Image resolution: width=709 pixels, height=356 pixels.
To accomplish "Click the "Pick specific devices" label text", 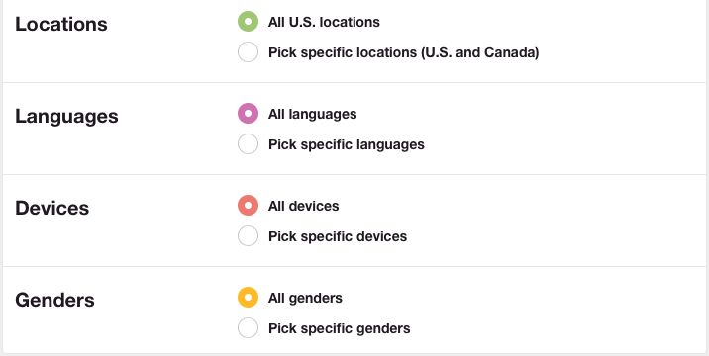I will pyautogui.click(x=338, y=236).
